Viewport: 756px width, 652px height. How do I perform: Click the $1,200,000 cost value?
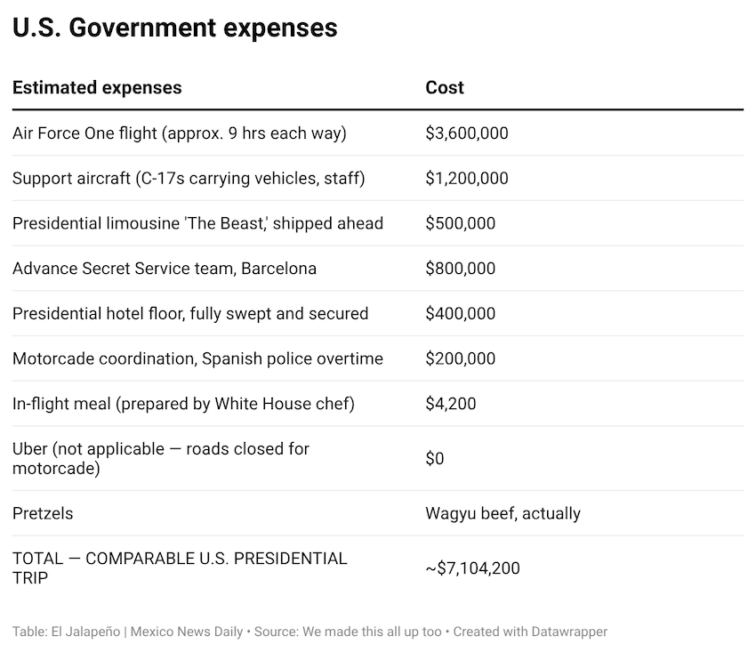(x=467, y=179)
